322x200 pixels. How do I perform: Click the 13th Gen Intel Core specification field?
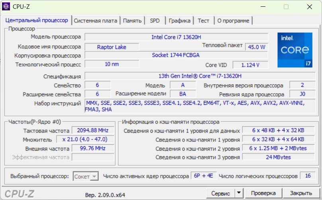pos(200,76)
